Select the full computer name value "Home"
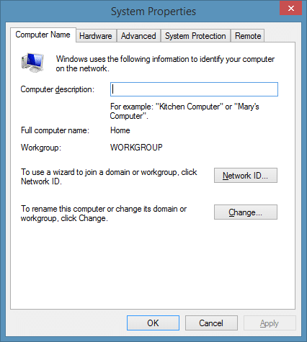Viewport: 307px width, 342px height. point(120,130)
